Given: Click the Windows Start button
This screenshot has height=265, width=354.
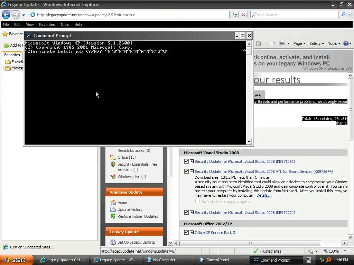Looking at the screenshot, I should 17,260.
